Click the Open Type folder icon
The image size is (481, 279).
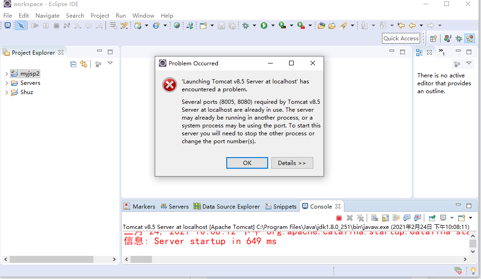[x=321, y=25]
